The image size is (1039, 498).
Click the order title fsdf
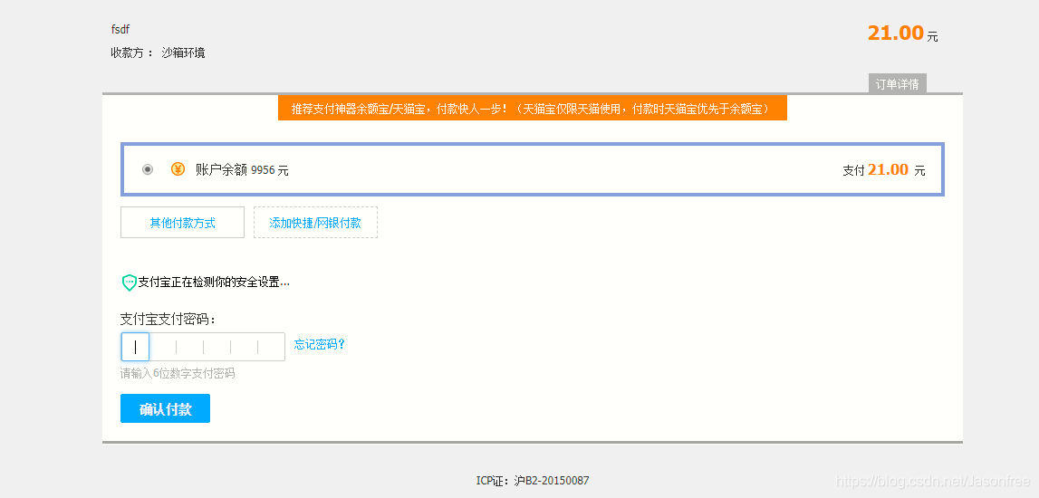120,30
